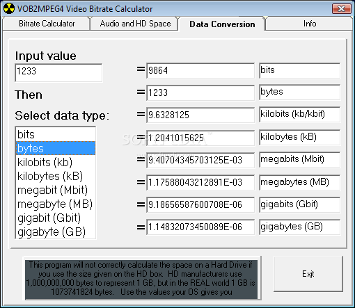
Task: Open the Audio and HD Space tab
Action: 135,24
